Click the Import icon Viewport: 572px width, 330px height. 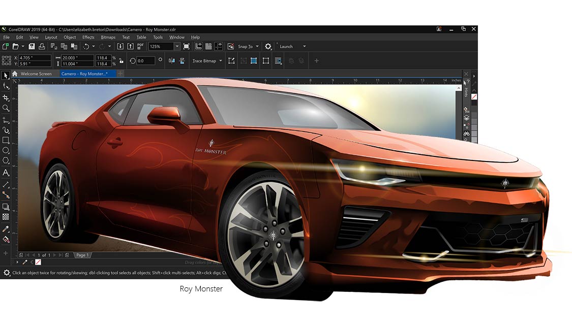pyautogui.click(x=120, y=47)
